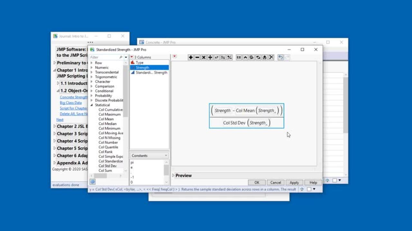Select the Standardi... Strength column
The height and width of the screenshot is (231, 412).
click(x=149, y=73)
